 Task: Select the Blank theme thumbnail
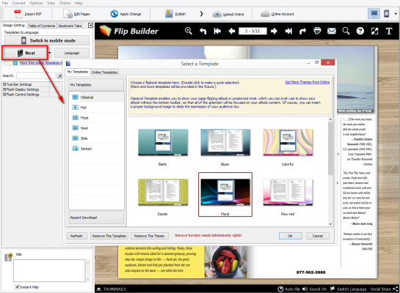(x=163, y=142)
